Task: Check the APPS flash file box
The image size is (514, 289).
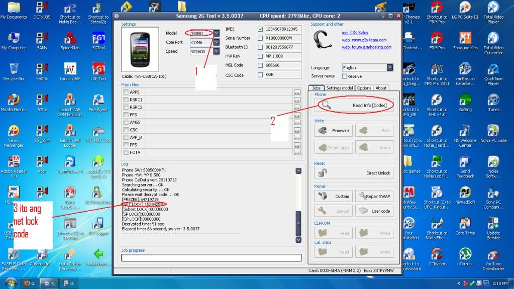Action: point(126,92)
